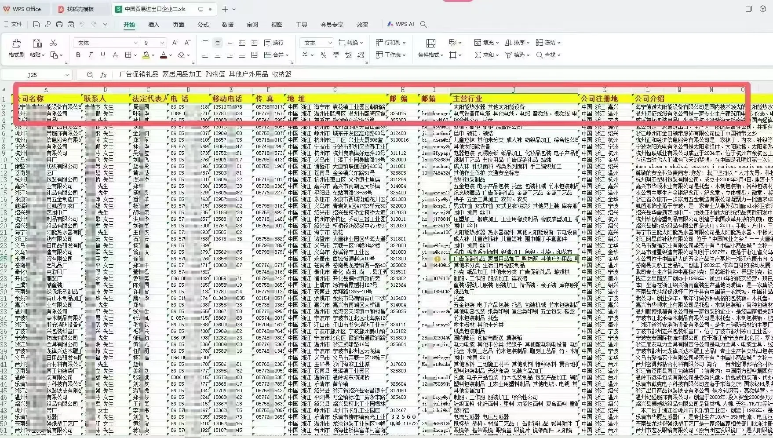The height and width of the screenshot is (438, 773).
Task: Open the 公式 ribbon tab
Action: point(203,25)
